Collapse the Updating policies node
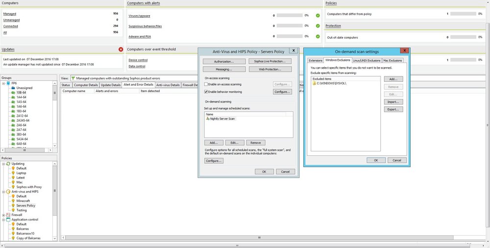The width and height of the screenshot is (490, 248). coord(3,164)
